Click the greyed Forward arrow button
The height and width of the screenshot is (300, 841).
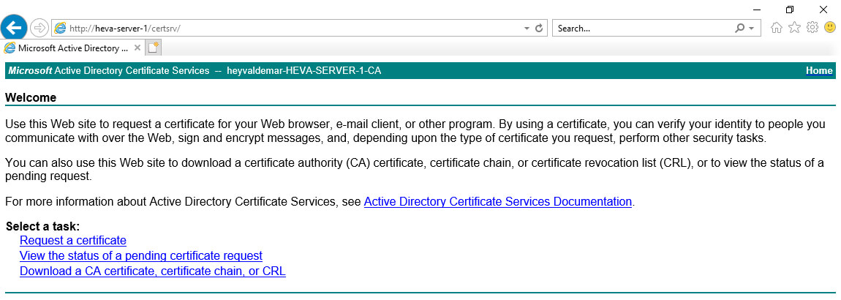click(39, 28)
